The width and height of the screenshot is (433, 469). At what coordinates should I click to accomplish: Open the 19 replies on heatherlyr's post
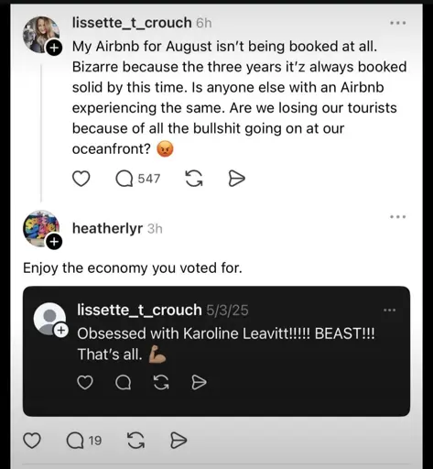pos(84,441)
